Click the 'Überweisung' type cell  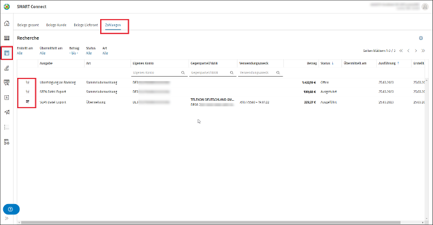click(x=96, y=102)
